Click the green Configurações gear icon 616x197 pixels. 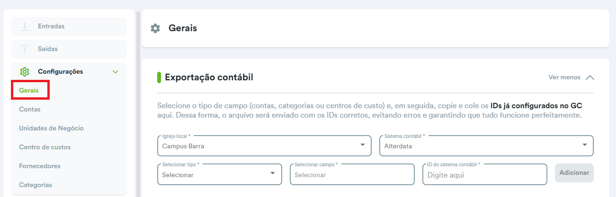coord(25,72)
